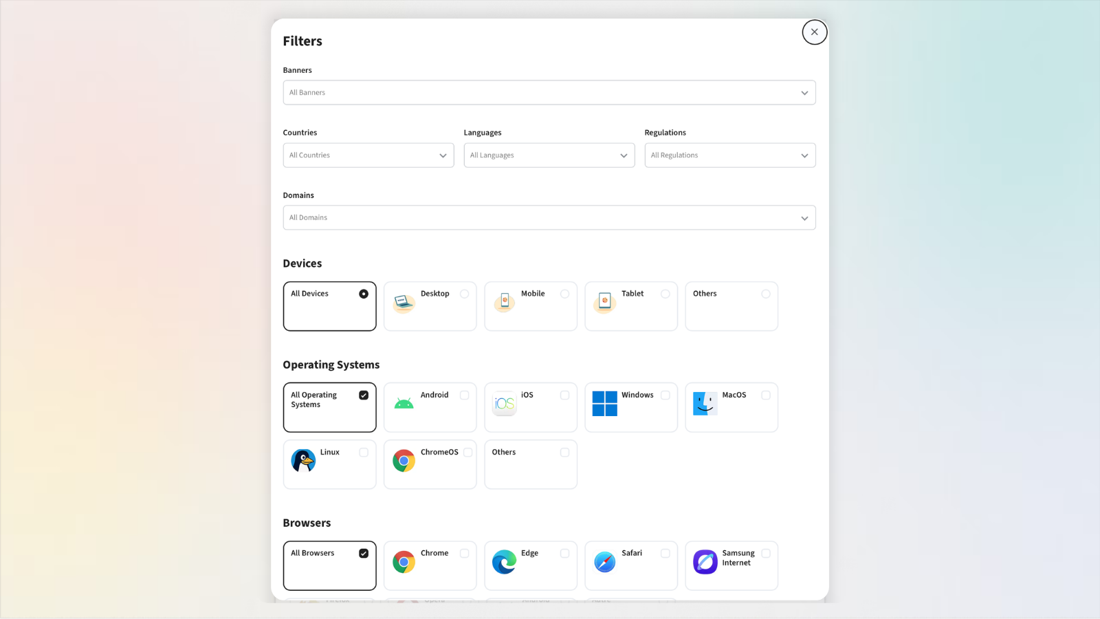1100x619 pixels.
Task: Click the Languages dropdown chevron arrow
Action: pos(624,155)
